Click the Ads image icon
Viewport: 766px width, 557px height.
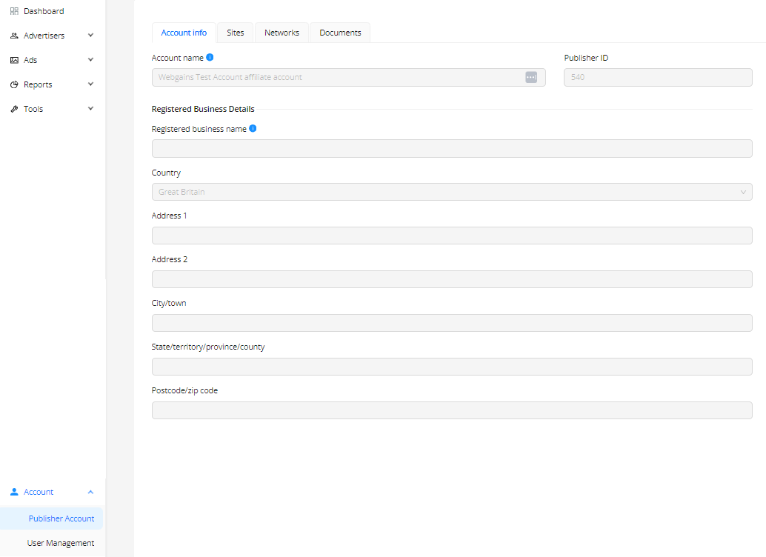[x=14, y=60]
